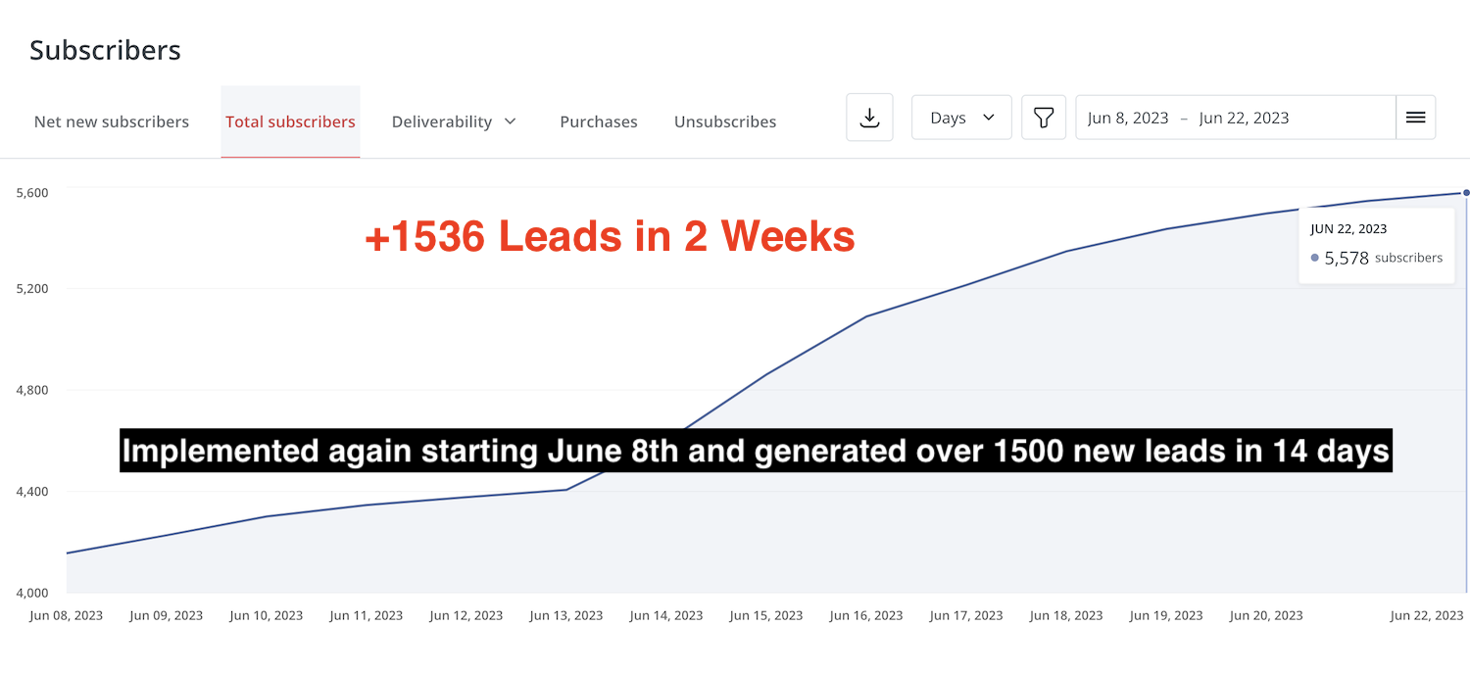Click the 5,600 y-axis label
1470x674 pixels.
point(32,192)
